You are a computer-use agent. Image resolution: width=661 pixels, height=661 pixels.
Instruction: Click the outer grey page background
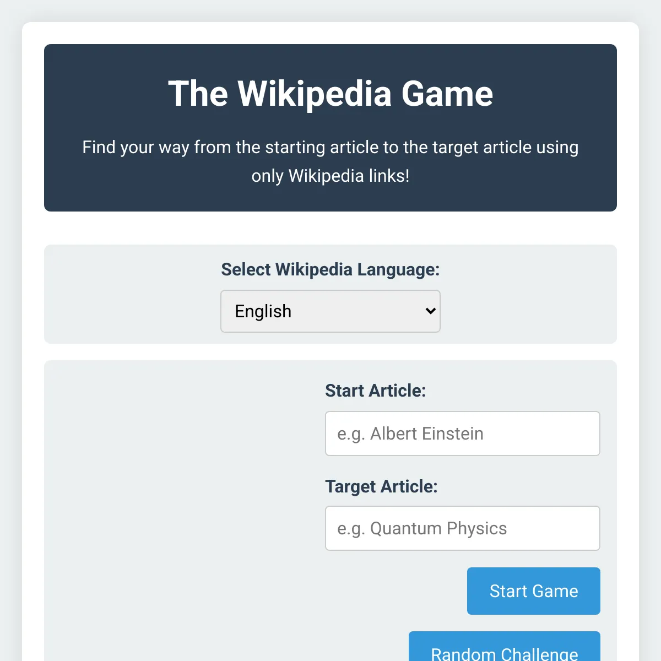tap(10, 330)
